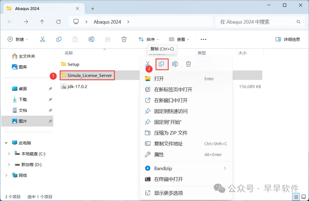Image resolution: width=309 pixels, height=201 pixels.
Task: Click the Delete icon in the context menu
Action: [188, 64]
